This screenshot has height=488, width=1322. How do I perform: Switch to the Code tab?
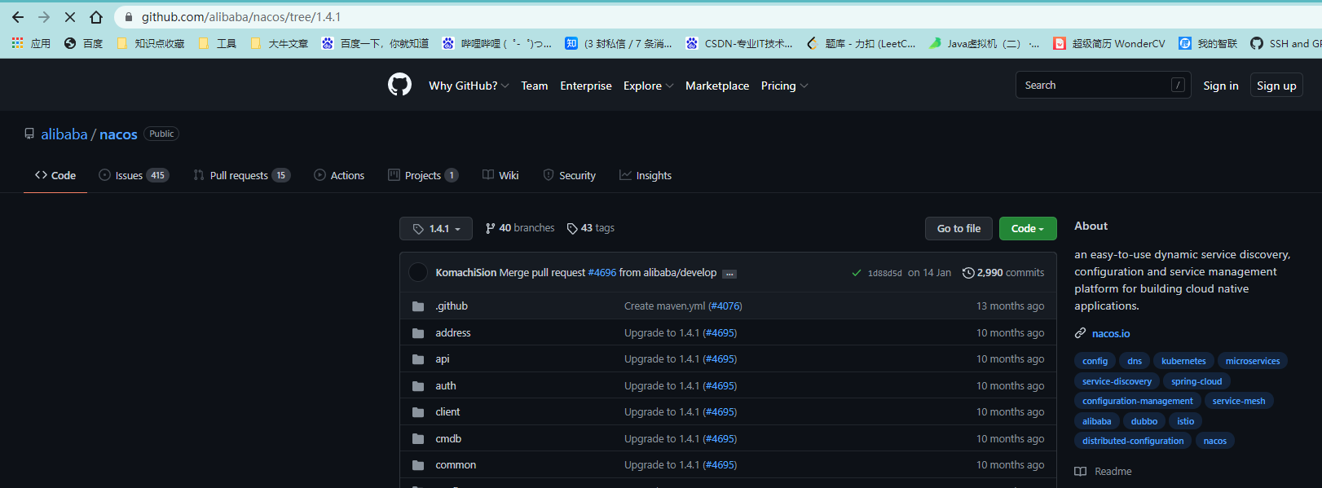[x=55, y=175]
